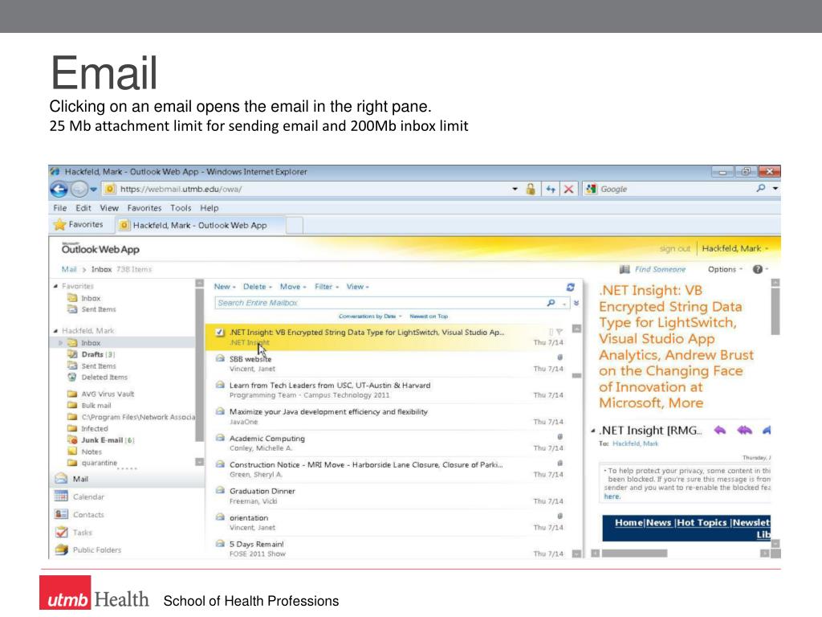Open the browser View menu

click(x=109, y=208)
